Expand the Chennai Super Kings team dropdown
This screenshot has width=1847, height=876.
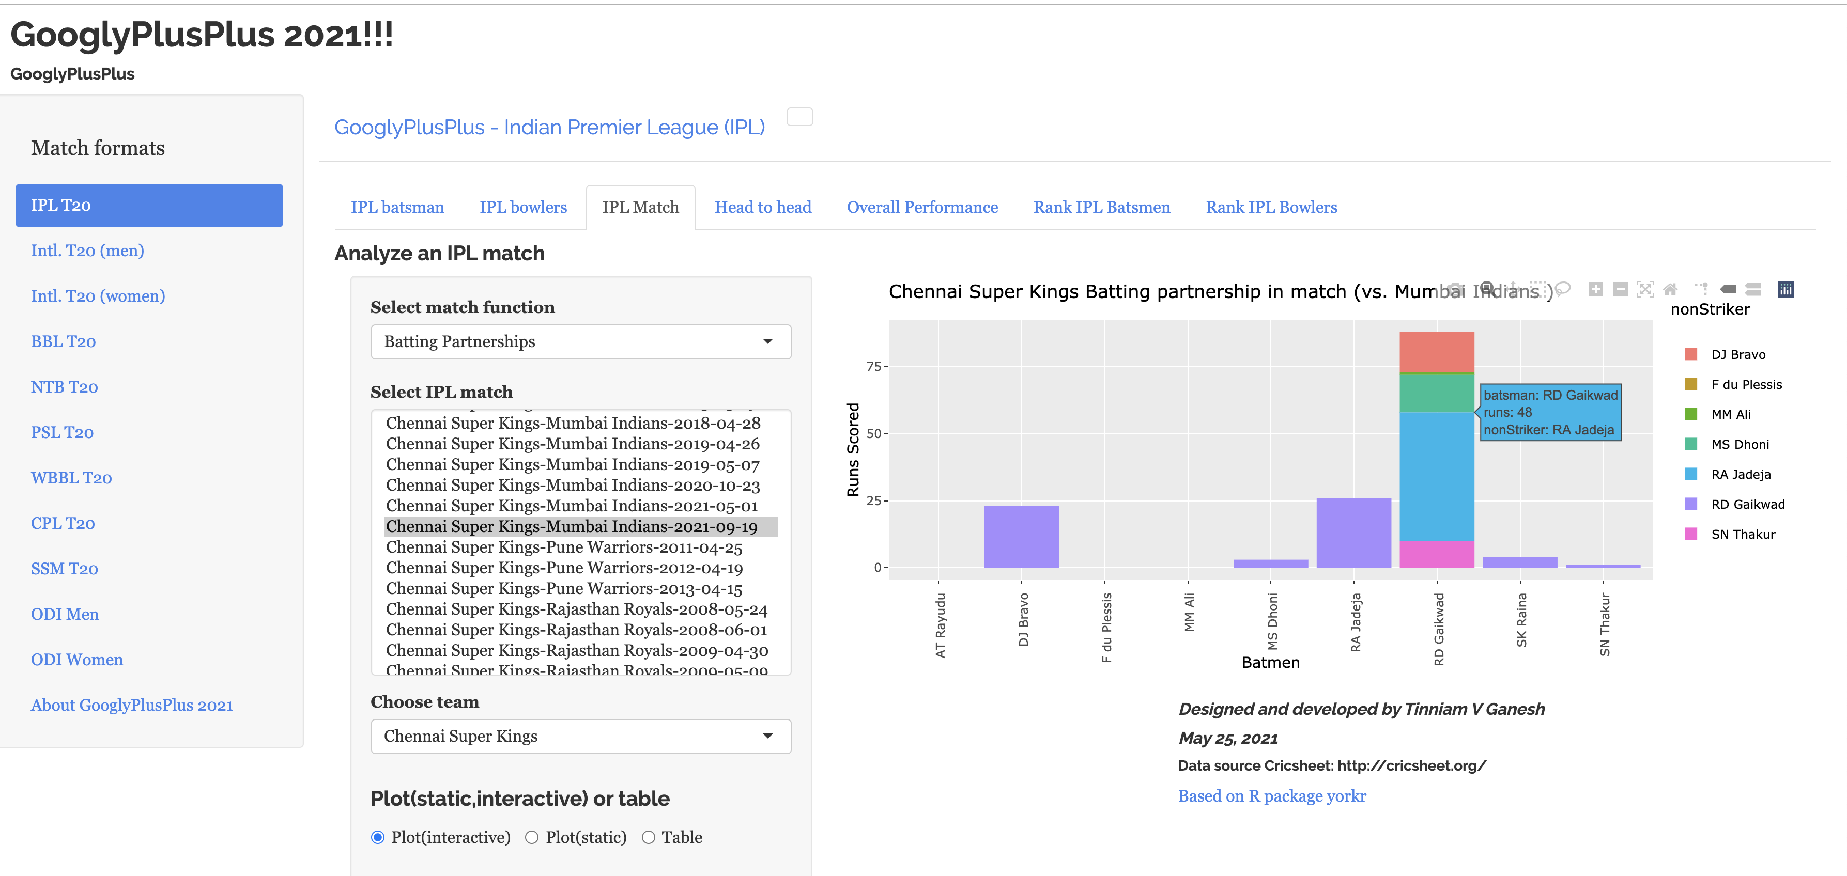(x=581, y=736)
